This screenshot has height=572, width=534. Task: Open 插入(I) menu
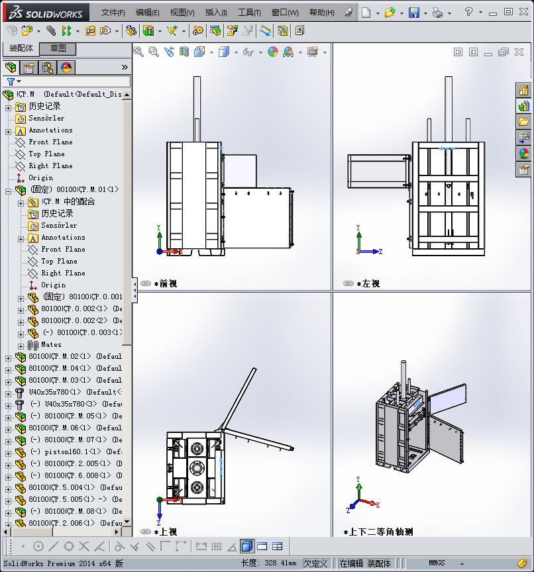[216, 13]
